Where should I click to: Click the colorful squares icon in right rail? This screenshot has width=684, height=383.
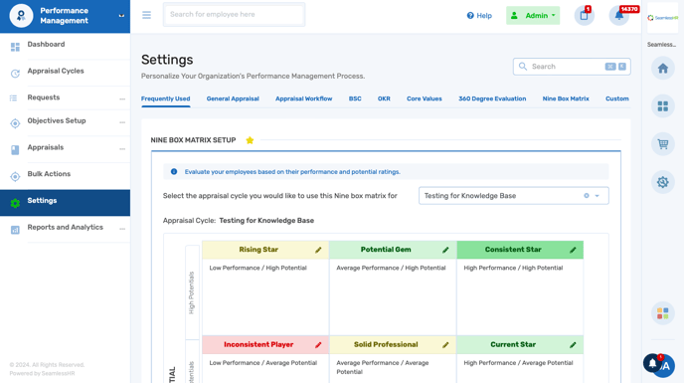662,313
